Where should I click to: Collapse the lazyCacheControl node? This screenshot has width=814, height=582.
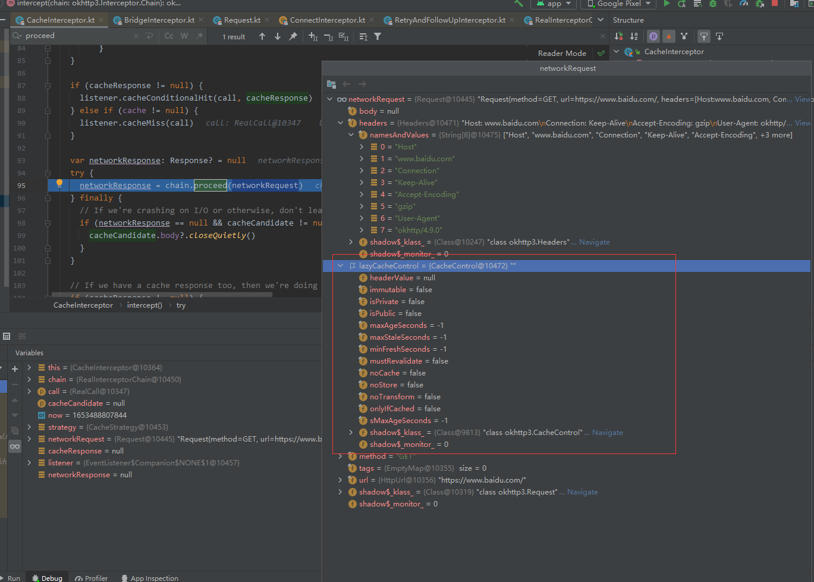(x=340, y=266)
